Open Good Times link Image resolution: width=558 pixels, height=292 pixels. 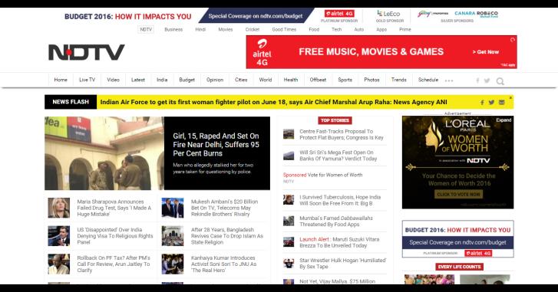284,29
